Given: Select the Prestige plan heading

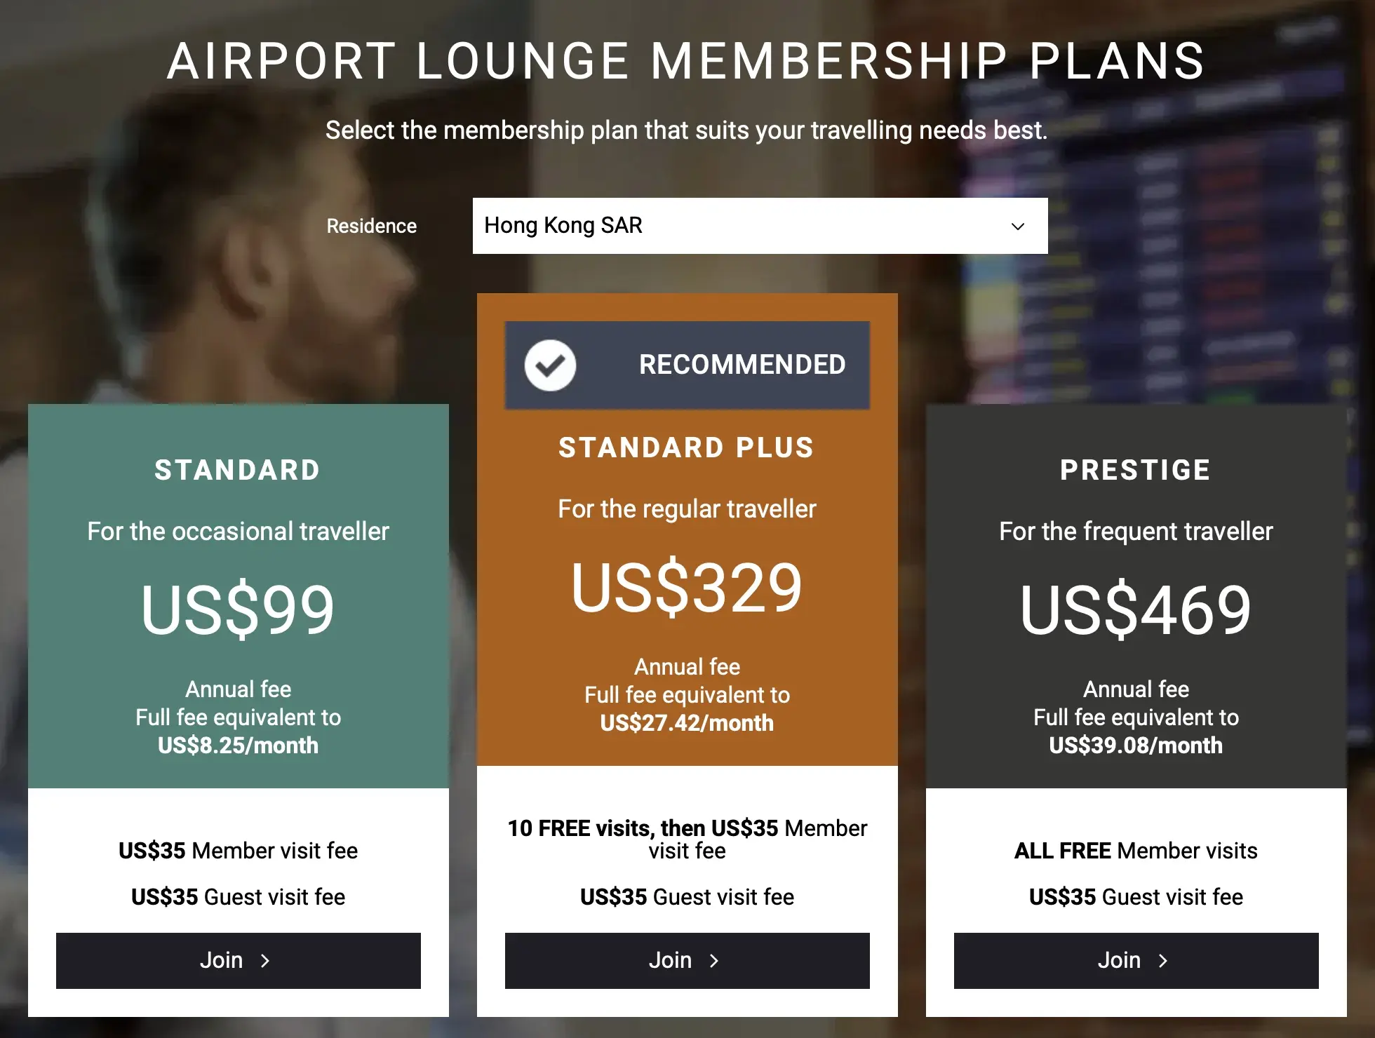Looking at the screenshot, I should point(1136,470).
